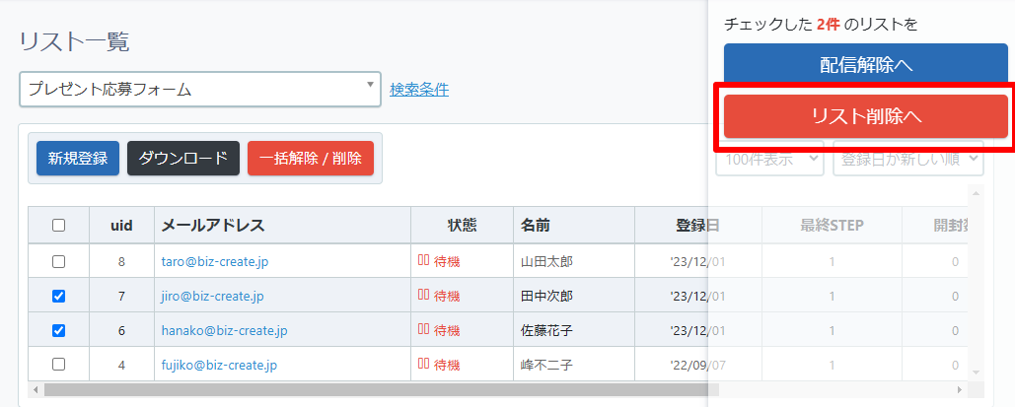The width and height of the screenshot is (1015, 407).
Task: Open the email link taro@biz-create.jp
Action: tap(215, 261)
